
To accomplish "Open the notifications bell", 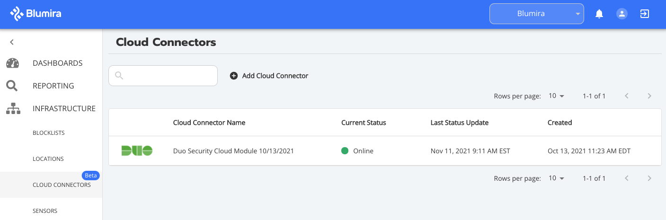I will (599, 14).
